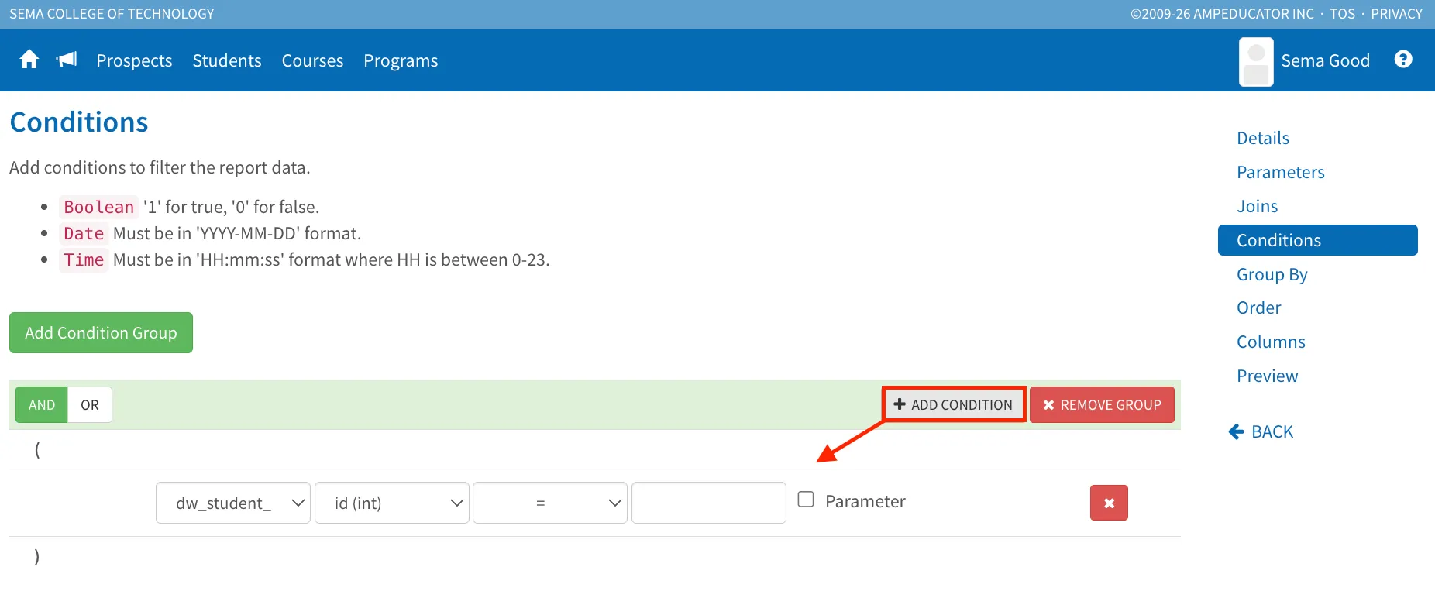
Task: Click the Sema Good user name
Action: click(x=1326, y=60)
